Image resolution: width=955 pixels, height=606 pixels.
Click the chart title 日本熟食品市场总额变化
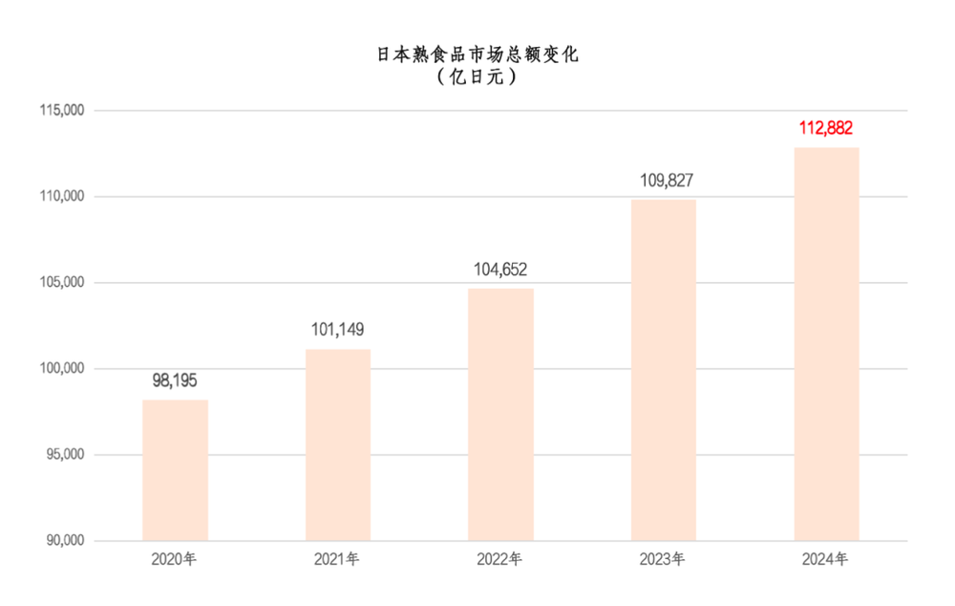tap(477, 54)
